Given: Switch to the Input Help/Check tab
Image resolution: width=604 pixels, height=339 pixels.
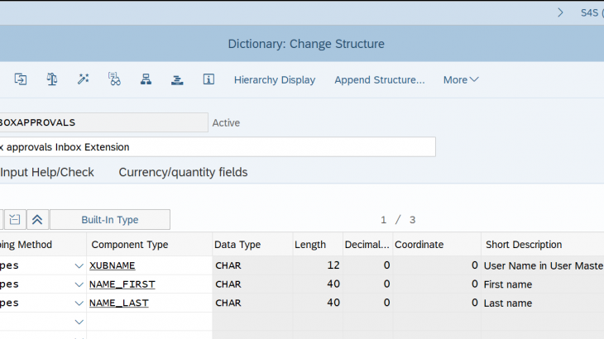Looking at the screenshot, I should [x=47, y=172].
